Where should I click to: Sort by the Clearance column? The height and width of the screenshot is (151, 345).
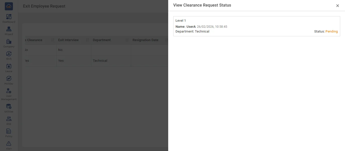pyautogui.click(x=53, y=40)
